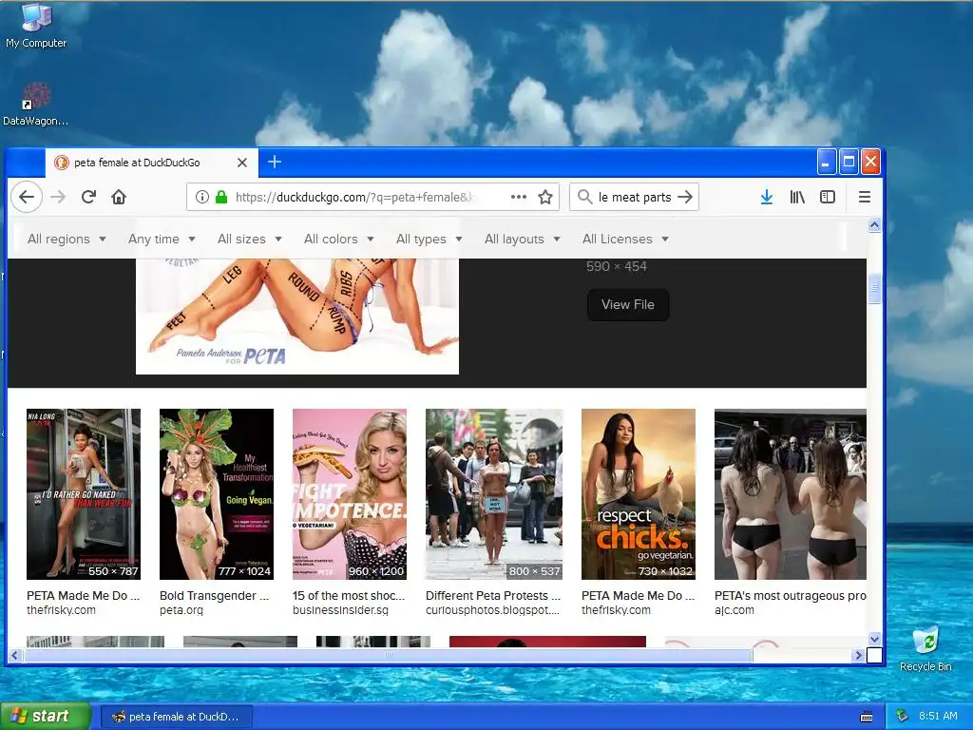973x730 pixels.
Task: Open the Firefox hamburger menu
Action: [x=865, y=198]
